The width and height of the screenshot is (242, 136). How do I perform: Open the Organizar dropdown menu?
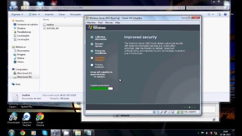pyautogui.click(x=17, y=14)
